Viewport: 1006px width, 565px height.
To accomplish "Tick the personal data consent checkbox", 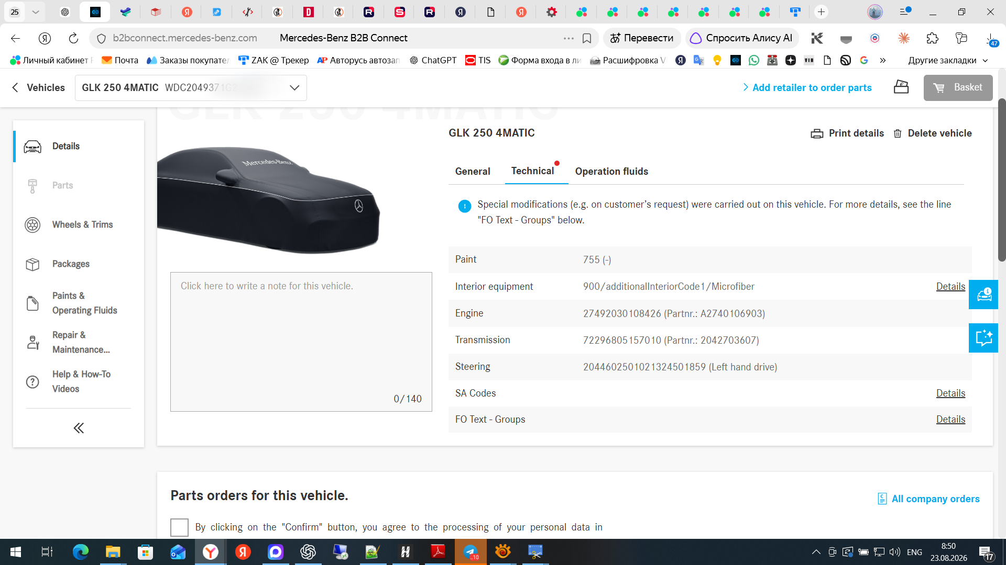I will [x=179, y=527].
